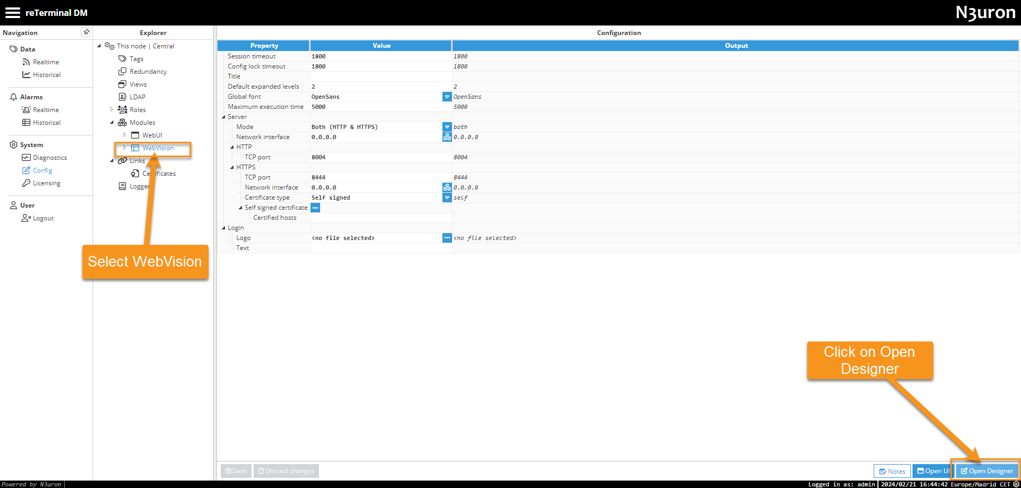Collapse This node tree item
The height and width of the screenshot is (488, 1021).
click(99, 46)
